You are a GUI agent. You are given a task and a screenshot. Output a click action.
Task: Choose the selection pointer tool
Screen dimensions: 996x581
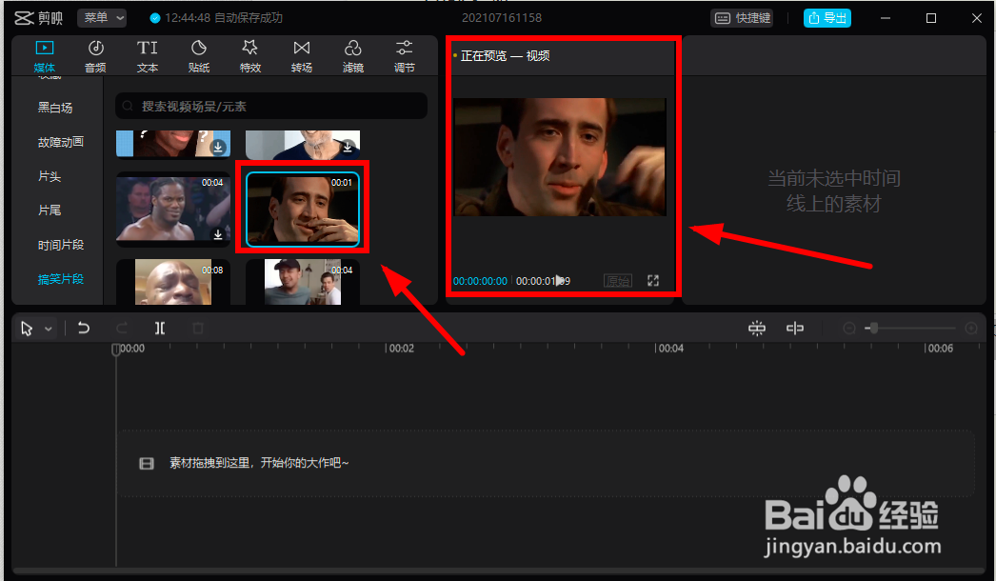tap(27, 328)
